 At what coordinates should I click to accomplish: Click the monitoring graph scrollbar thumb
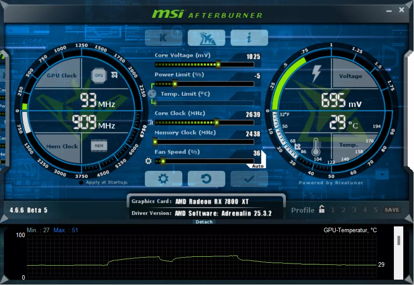(x=399, y=240)
